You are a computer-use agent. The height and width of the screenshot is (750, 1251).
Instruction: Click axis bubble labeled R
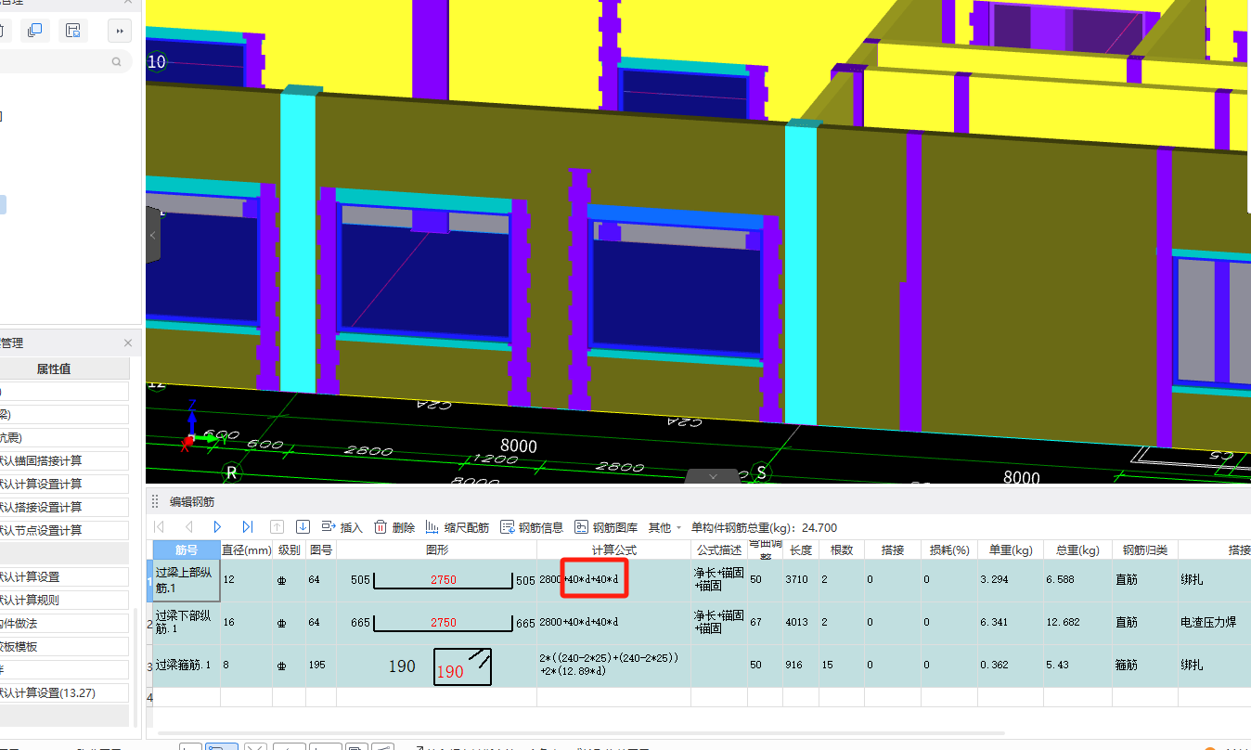(231, 472)
